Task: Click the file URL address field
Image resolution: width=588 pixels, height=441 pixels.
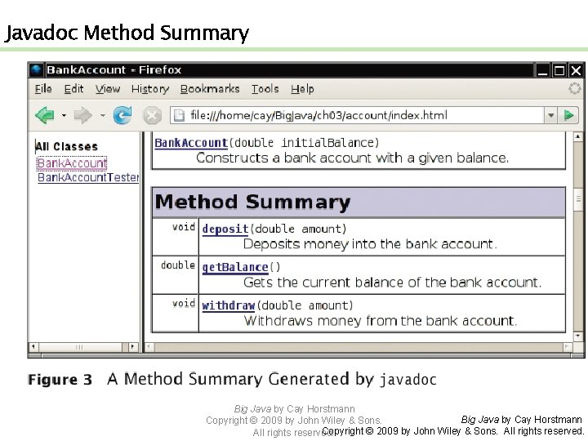Action: [x=356, y=115]
